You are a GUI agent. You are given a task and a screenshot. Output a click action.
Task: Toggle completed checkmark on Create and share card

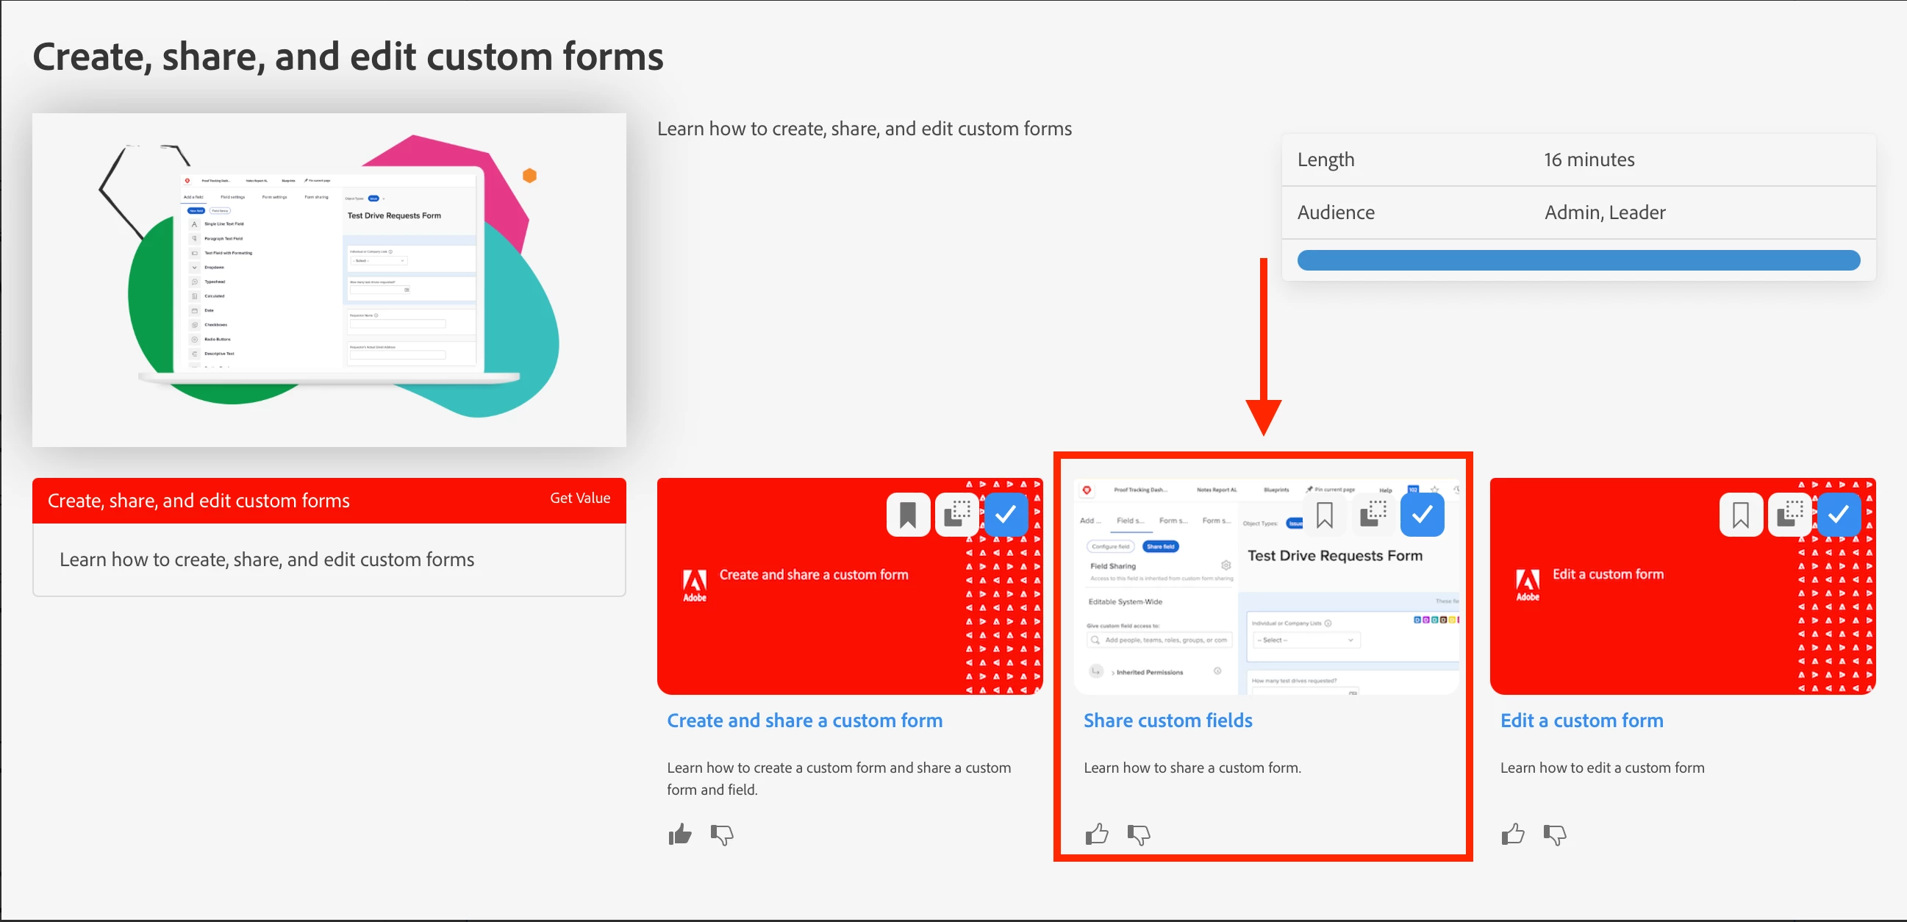click(x=1005, y=515)
